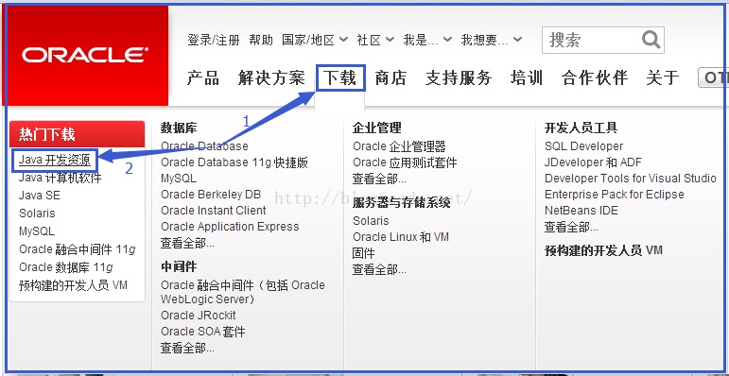Click 查看全部... under 企业管理
Screen dimensions: 729x376
coord(379,179)
